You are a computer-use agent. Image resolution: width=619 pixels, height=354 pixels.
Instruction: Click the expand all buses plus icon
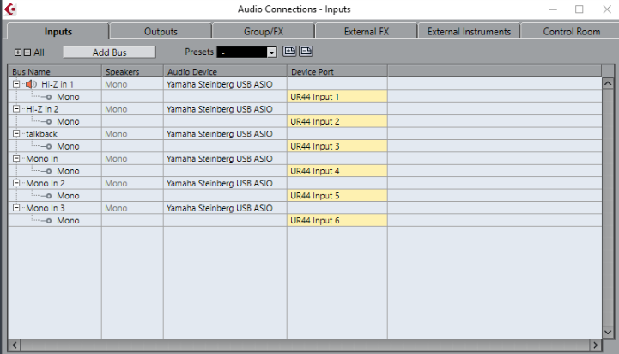click(18, 52)
